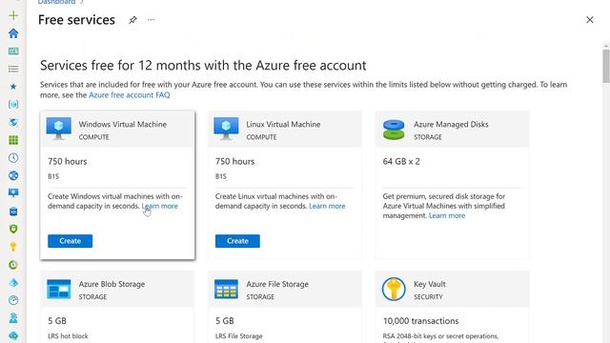The image size is (610, 343).
Task: Open the green circular cost icon
Action: click(13, 265)
